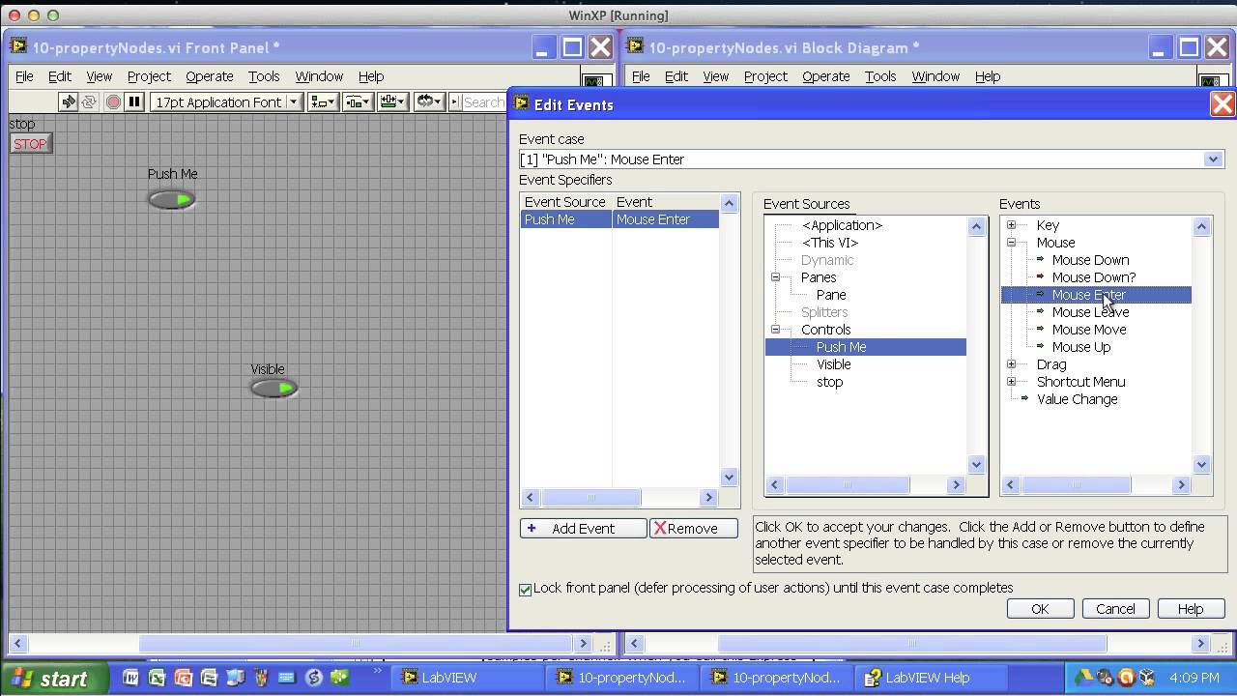The height and width of the screenshot is (696, 1237).
Task: Select <Application> event source
Action: click(842, 225)
